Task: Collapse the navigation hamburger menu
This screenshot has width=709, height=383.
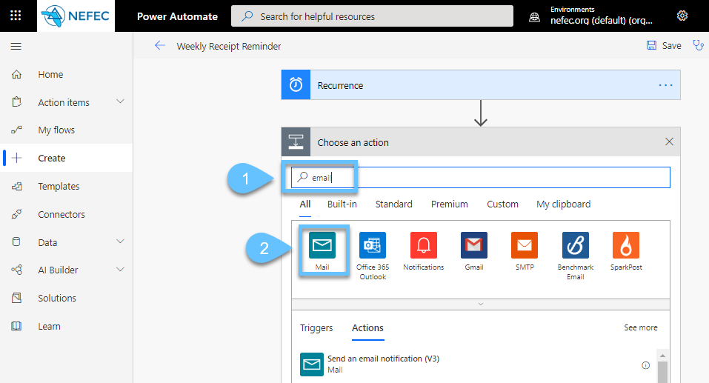Action: click(16, 46)
